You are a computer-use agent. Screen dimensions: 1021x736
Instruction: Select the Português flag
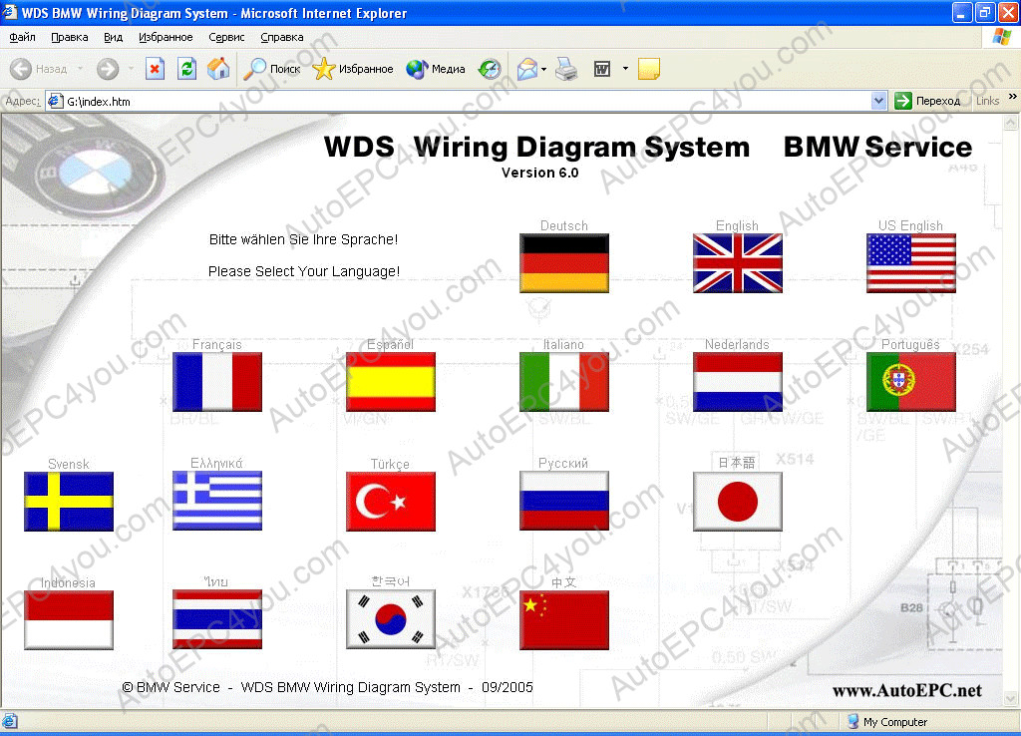click(910, 382)
